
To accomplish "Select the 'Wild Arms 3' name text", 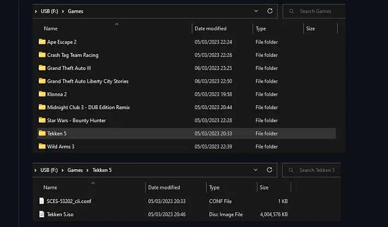I will (61, 146).
